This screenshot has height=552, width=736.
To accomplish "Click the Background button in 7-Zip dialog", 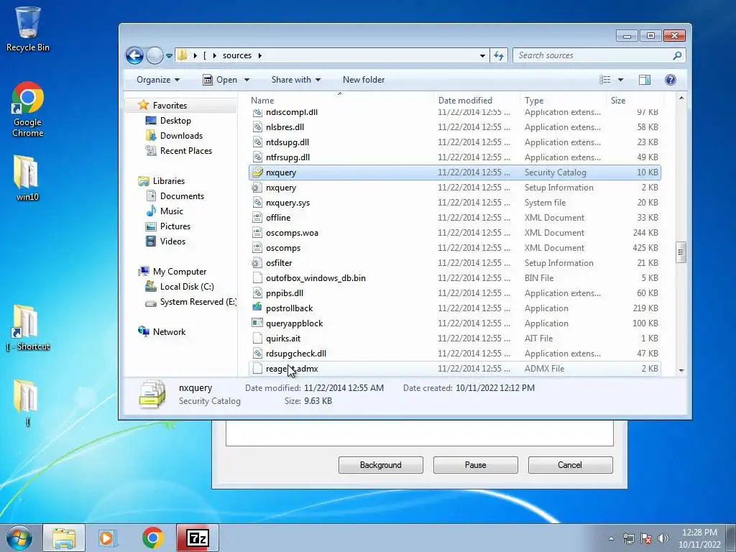I will [381, 465].
